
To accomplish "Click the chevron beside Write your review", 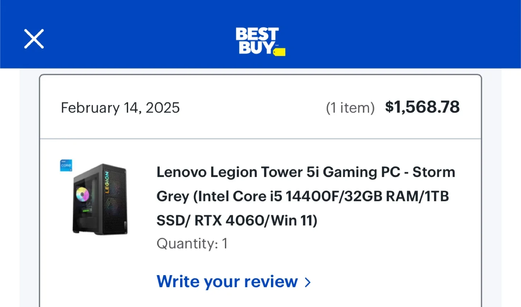I will [308, 282].
